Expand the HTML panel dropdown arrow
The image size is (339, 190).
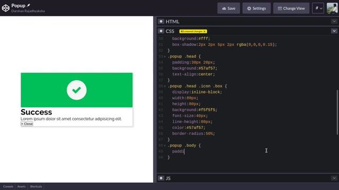point(334,21)
